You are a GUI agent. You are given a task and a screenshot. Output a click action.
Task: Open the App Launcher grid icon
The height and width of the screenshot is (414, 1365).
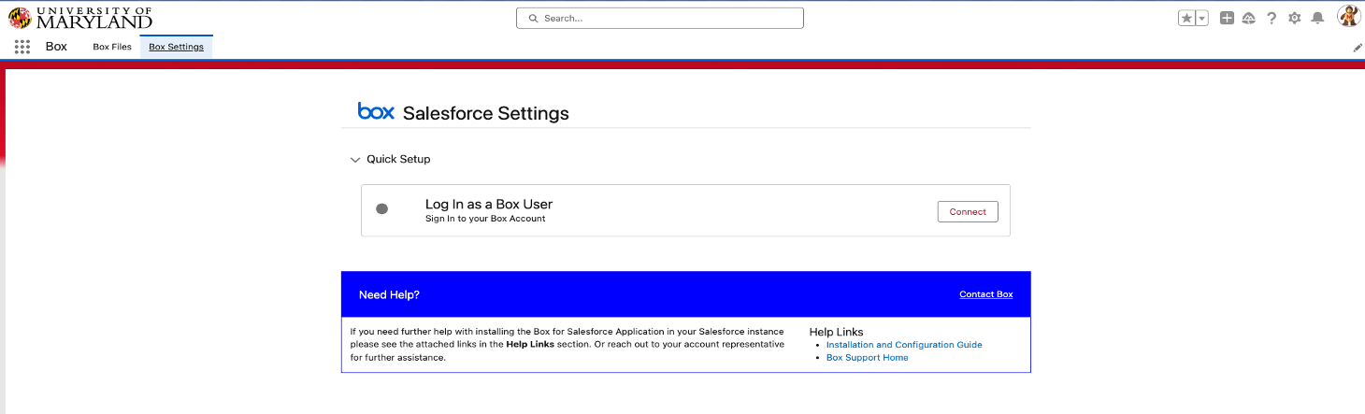click(x=22, y=47)
